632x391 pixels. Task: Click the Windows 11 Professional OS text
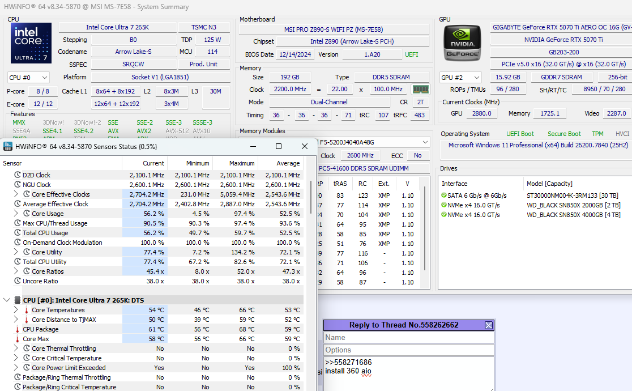pos(538,145)
